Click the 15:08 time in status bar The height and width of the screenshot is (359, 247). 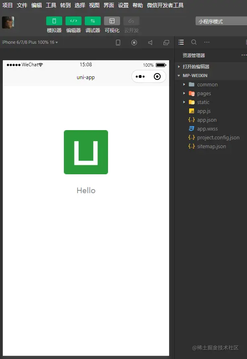coord(86,65)
